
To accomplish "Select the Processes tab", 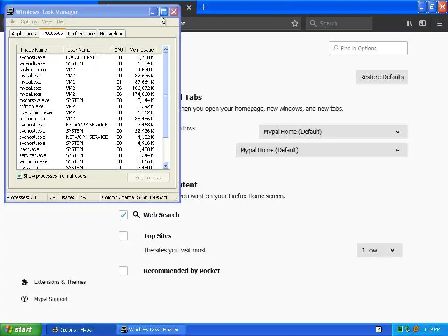I will pos(52,33).
